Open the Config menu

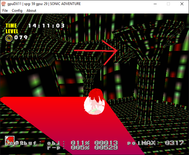(x=17, y=11)
